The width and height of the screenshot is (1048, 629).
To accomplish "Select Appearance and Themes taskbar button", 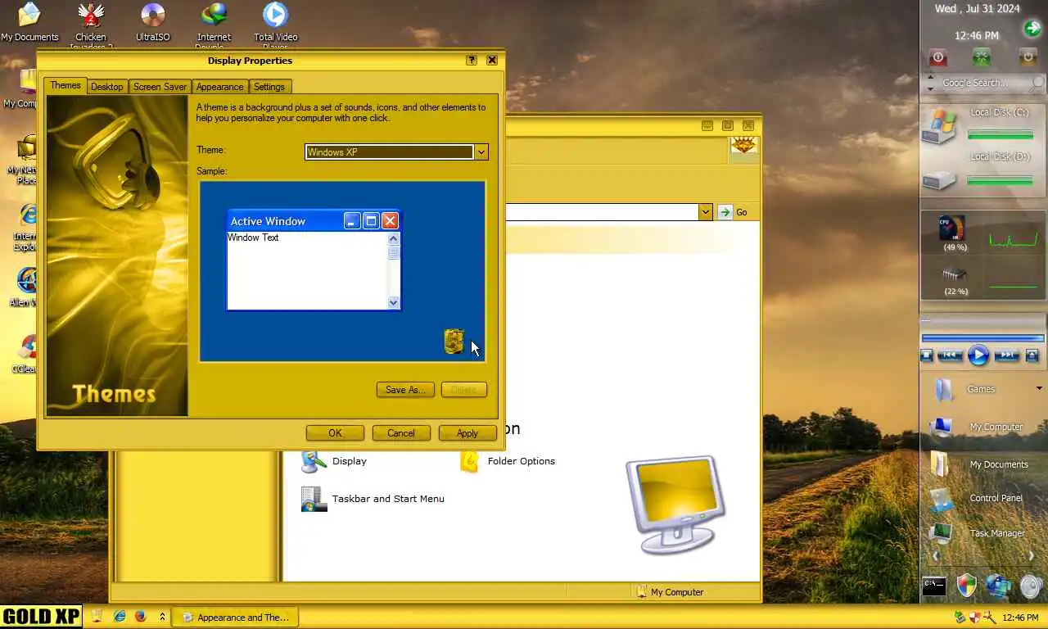I will (235, 618).
